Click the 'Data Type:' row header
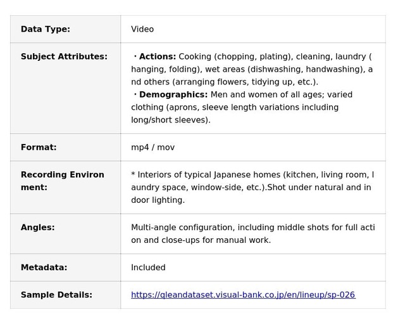Image resolution: width=405 pixels, height=324 pixels. coord(46,29)
